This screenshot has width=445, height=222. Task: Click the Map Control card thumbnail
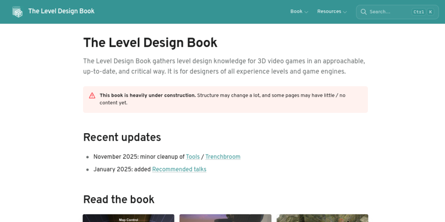pyautogui.click(x=129, y=218)
